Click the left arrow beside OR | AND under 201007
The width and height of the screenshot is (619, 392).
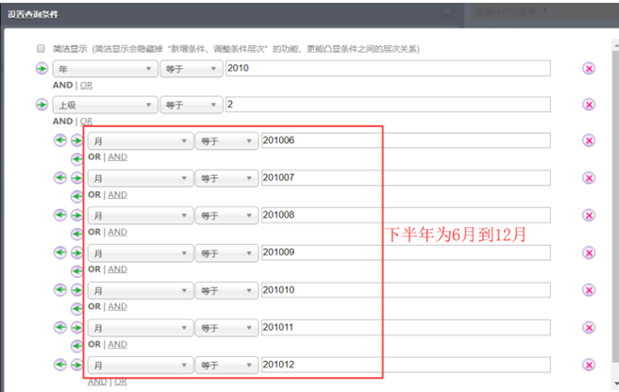click(x=76, y=196)
